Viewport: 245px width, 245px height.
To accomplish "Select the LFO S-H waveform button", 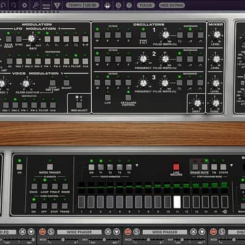I will pos(85,39).
